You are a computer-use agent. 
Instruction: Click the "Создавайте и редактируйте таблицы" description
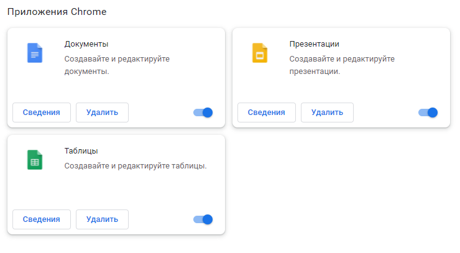(136, 166)
